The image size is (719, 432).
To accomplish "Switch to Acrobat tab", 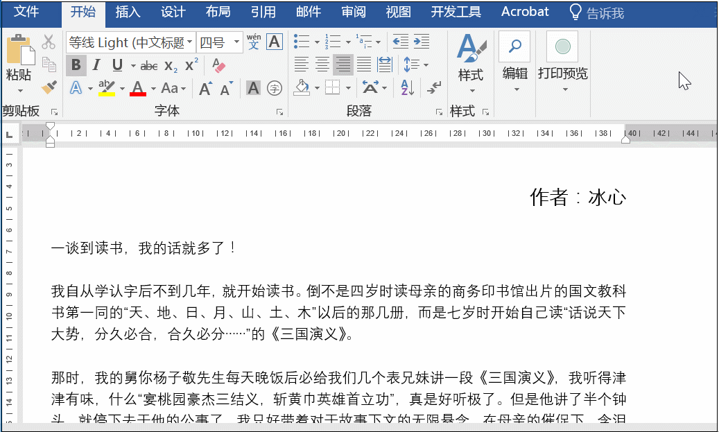I will [525, 12].
